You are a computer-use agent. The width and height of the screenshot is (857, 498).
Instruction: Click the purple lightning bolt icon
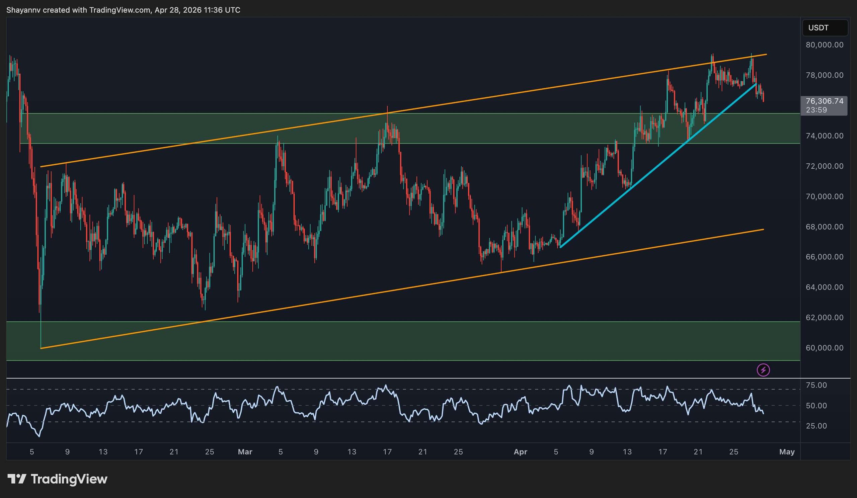[763, 369]
